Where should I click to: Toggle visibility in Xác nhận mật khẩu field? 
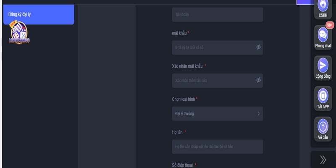pos(258,80)
